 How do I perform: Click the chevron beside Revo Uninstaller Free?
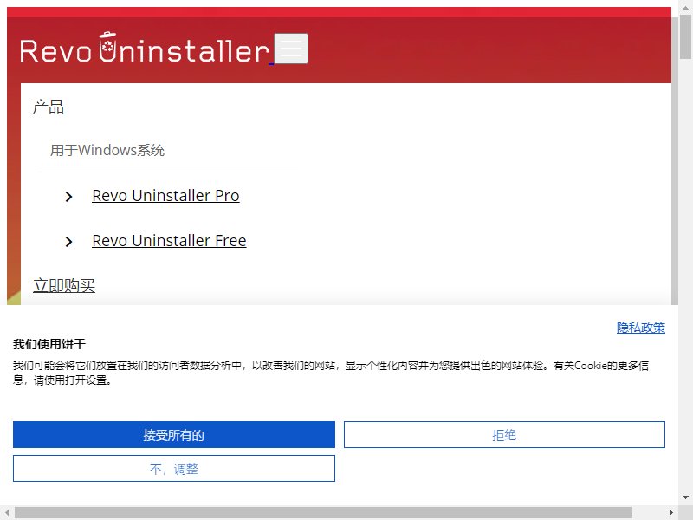(68, 242)
